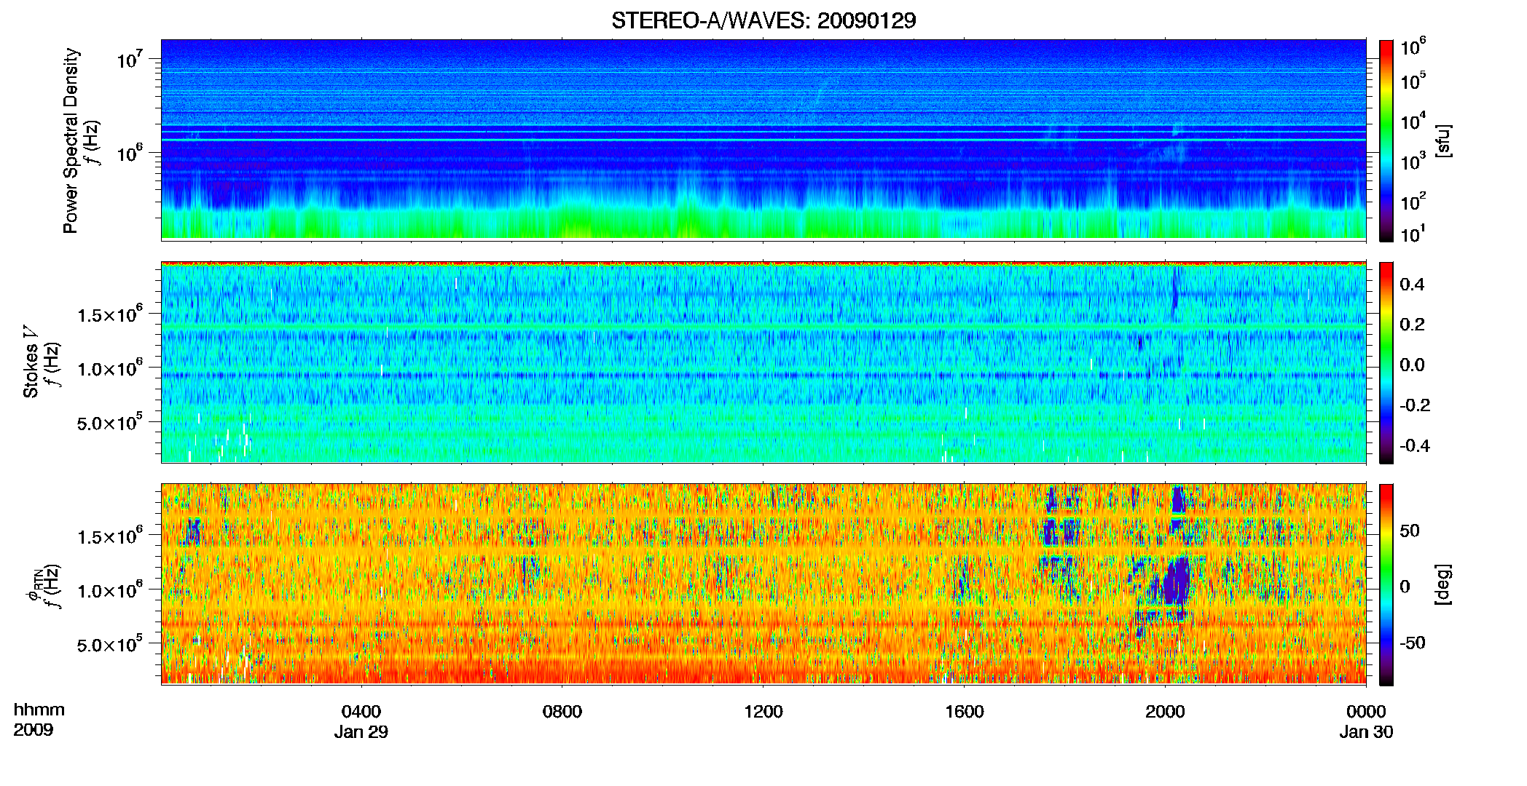Click inside the Power Spectral Density spectrogram
Screen dimensions: 1527x786
coord(763,139)
